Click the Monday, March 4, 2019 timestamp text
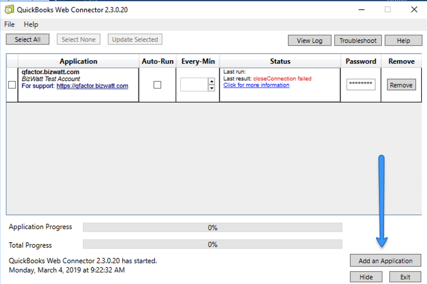The image size is (427, 284). click(x=67, y=270)
